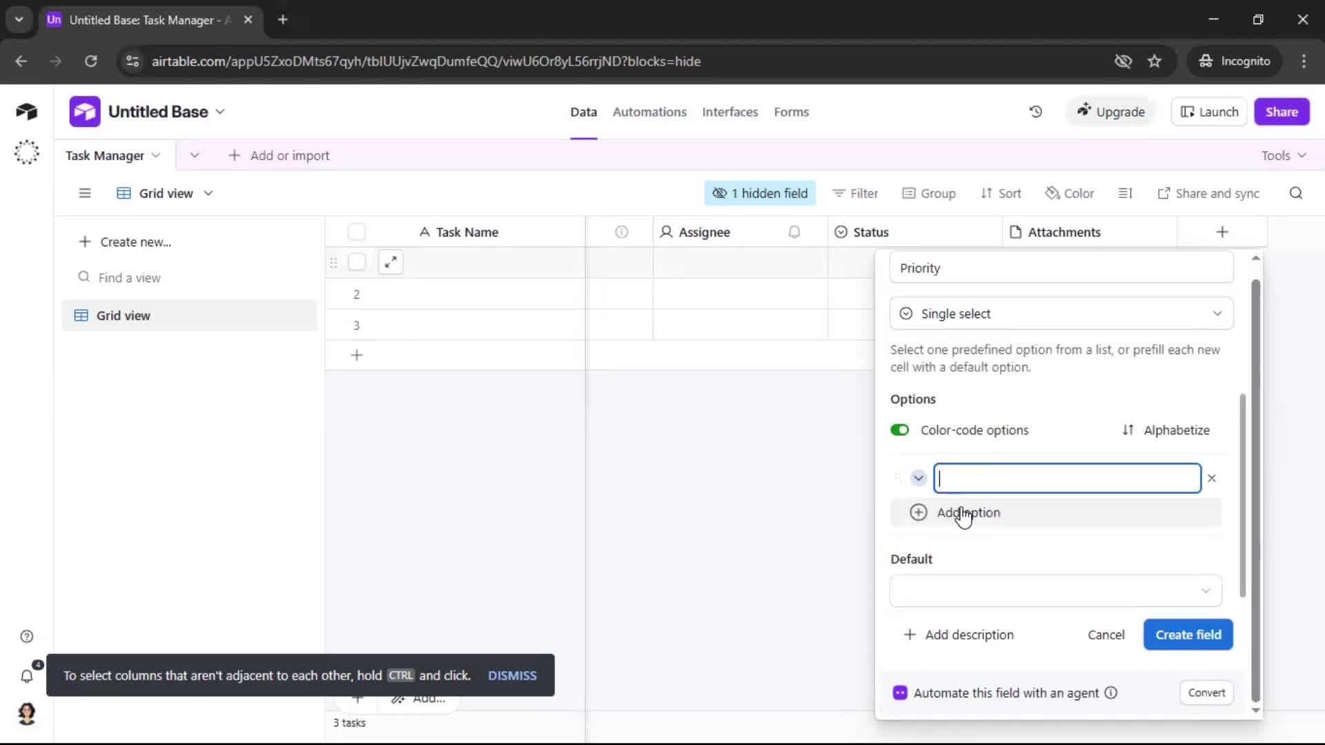
Task: Open Group menu
Action: pos(929,193)
